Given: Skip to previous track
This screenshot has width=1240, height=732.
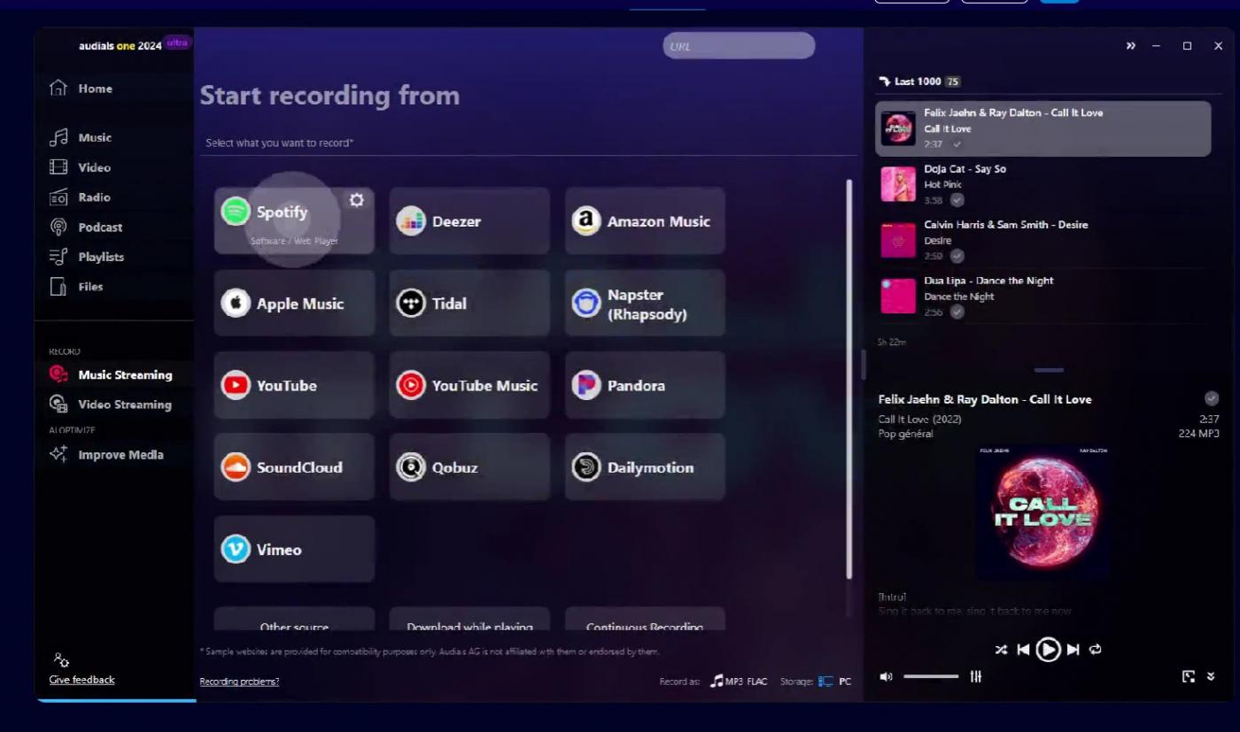Looking at the screenshot, I should [x=1023, y=650].
